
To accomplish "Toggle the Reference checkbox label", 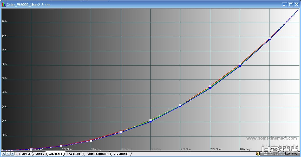I will [x=291, y=154].
